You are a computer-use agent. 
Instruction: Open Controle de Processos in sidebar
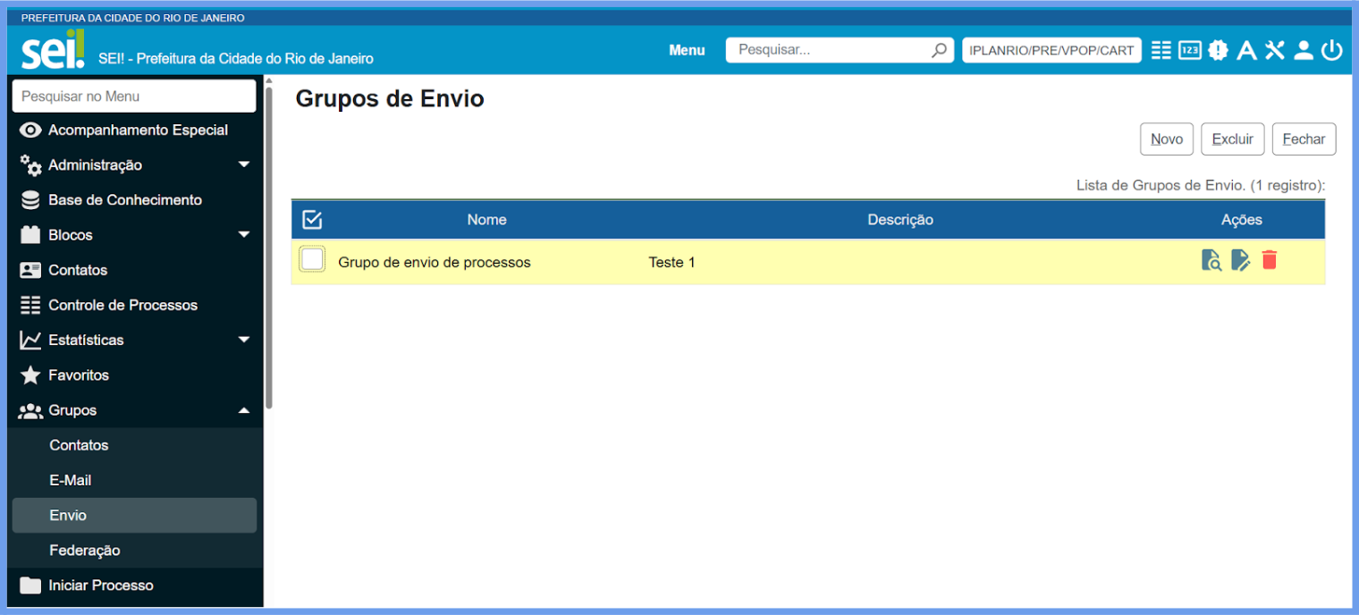pos(122,305)
